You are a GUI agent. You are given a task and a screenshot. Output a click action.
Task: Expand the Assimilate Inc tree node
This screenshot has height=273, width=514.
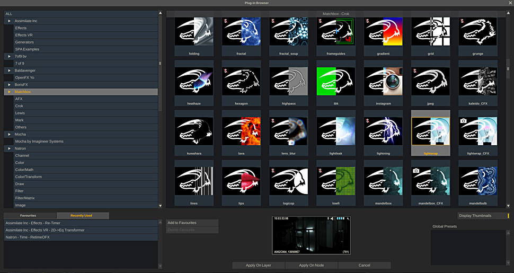click(9, 21)
